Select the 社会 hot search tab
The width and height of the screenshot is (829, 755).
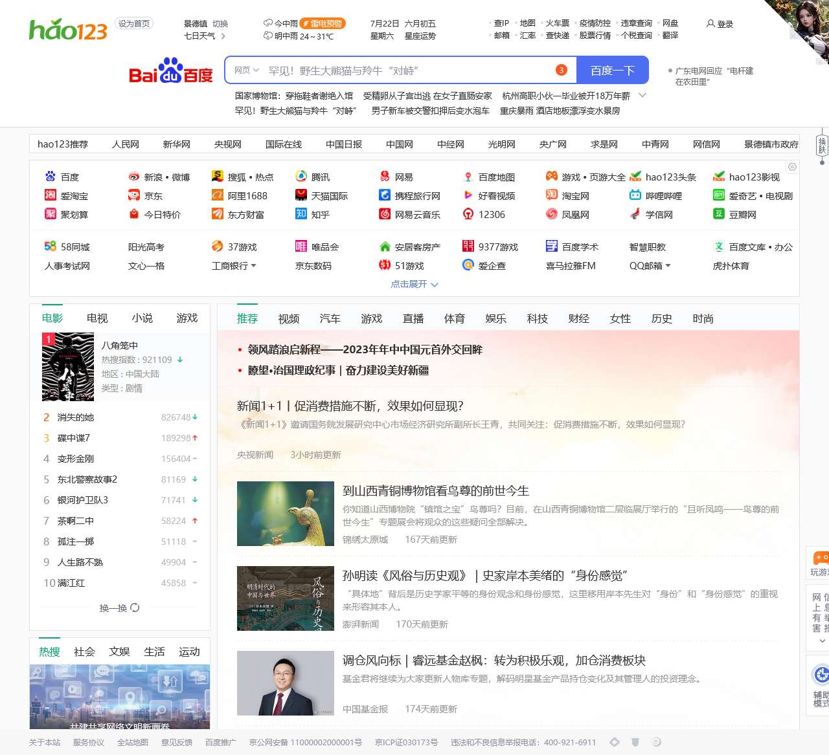(x=84, y=652)
